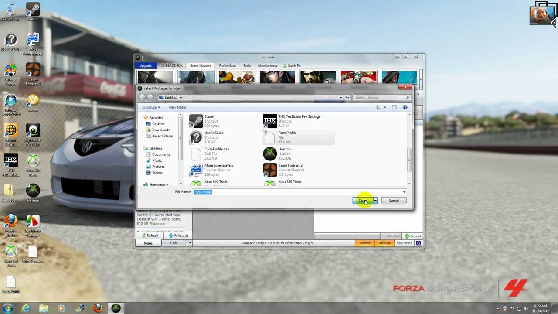Expand the Desktop breadcrumb arrow

click(x=181, y=97)
